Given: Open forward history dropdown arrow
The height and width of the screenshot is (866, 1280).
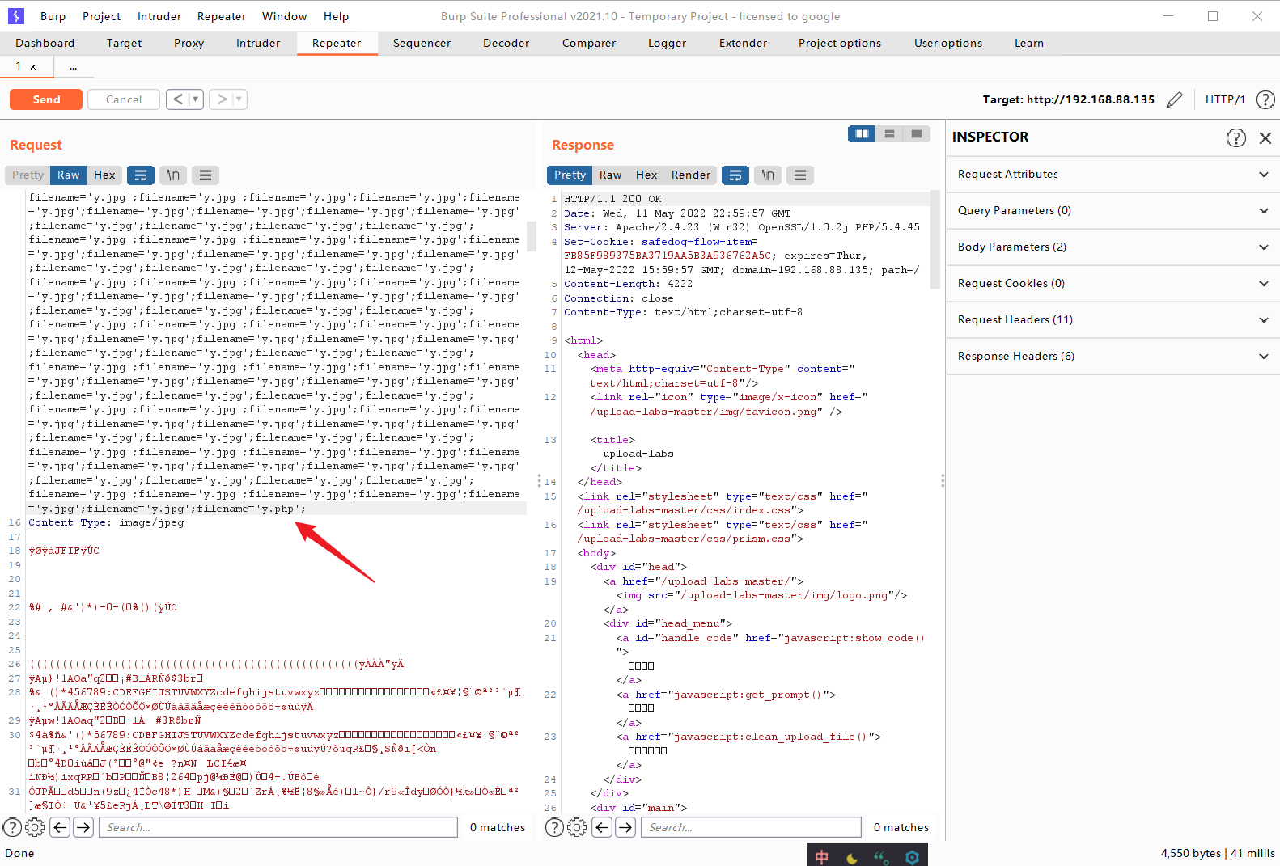Looking at the screenshot, I should click(x=239, y=99).
